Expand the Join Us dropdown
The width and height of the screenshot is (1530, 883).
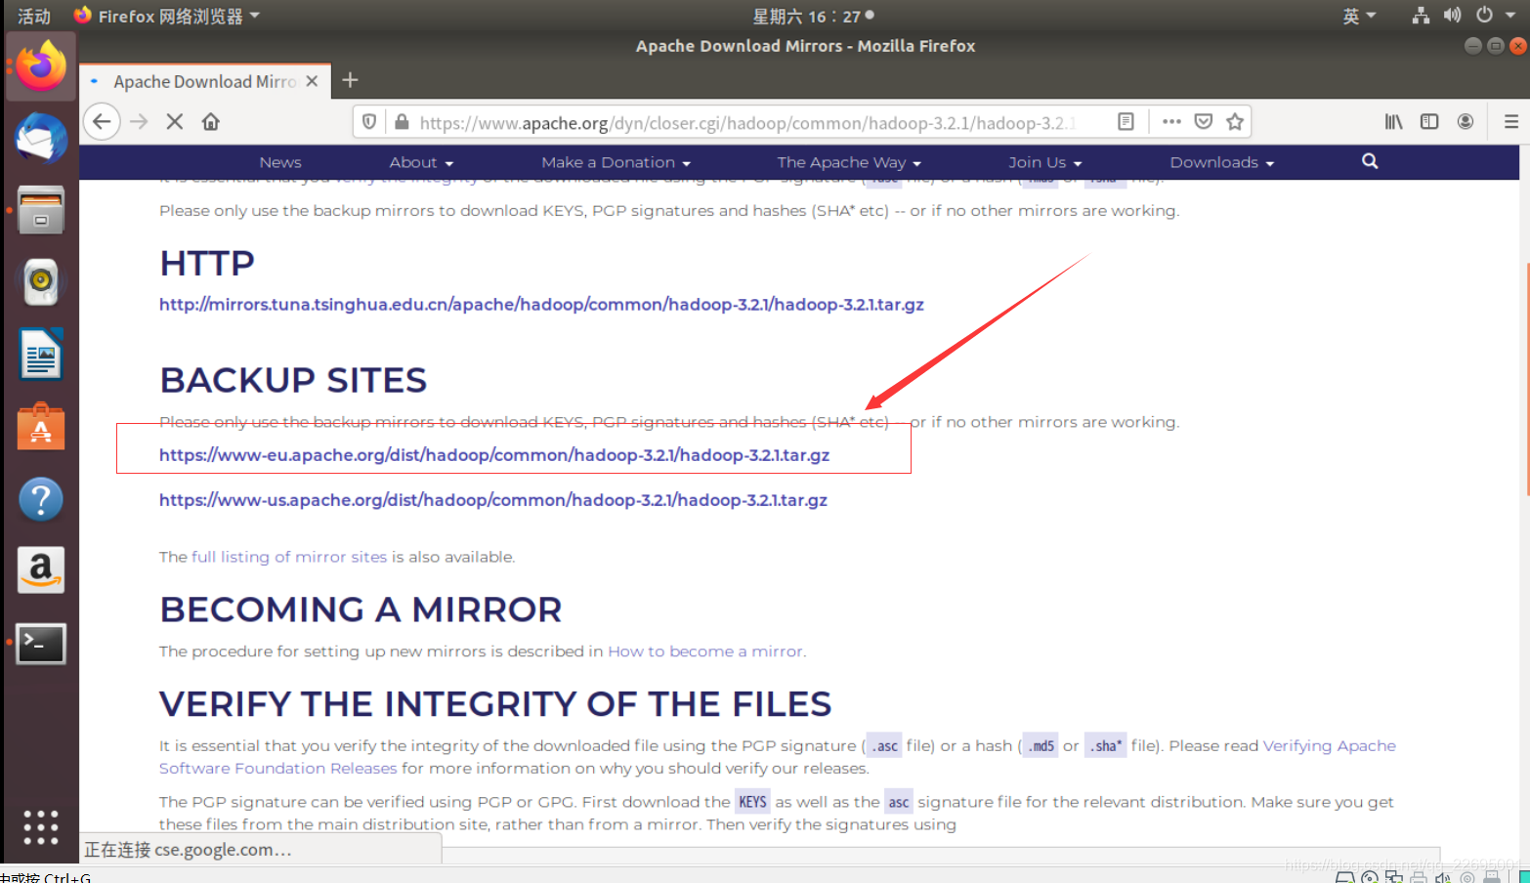(x=1045, y=162)
